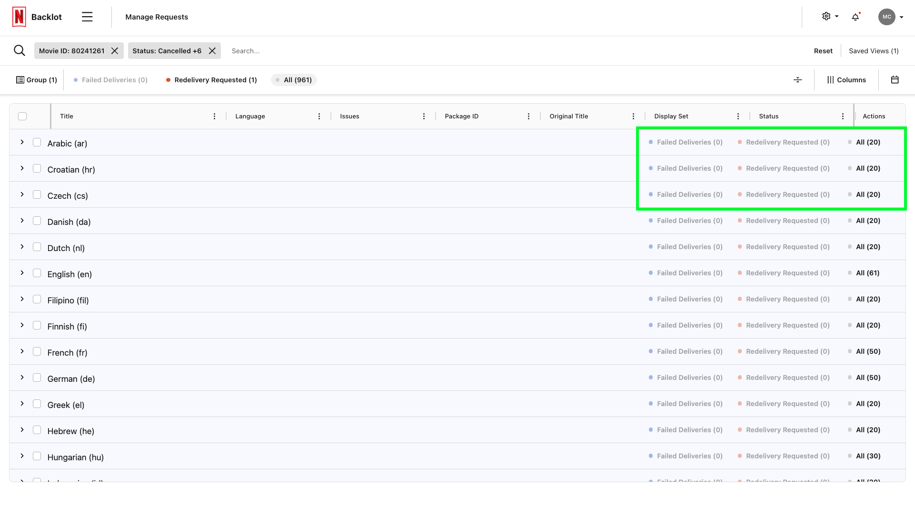Remove the Movie ID filter chip
This screenshot has height=514, width=915.
(x=115, y=51)
